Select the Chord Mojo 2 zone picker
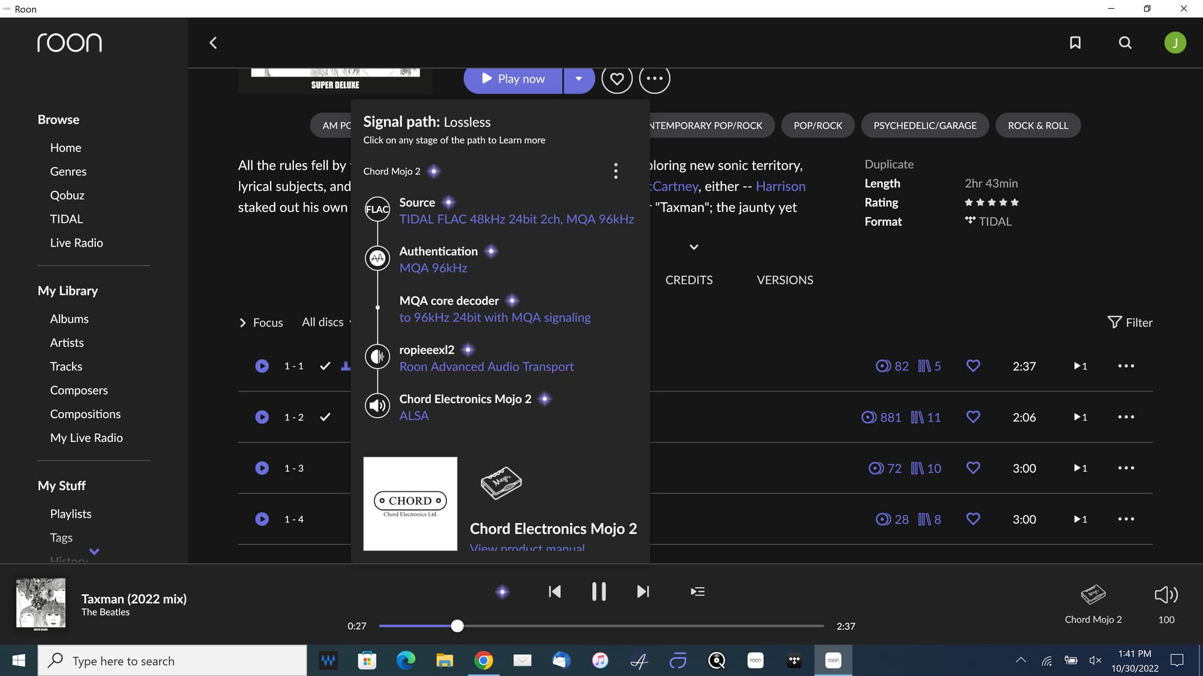The height and width of the screenshot is (676, 1203). pyautogui.click(x=1093, y=605)
